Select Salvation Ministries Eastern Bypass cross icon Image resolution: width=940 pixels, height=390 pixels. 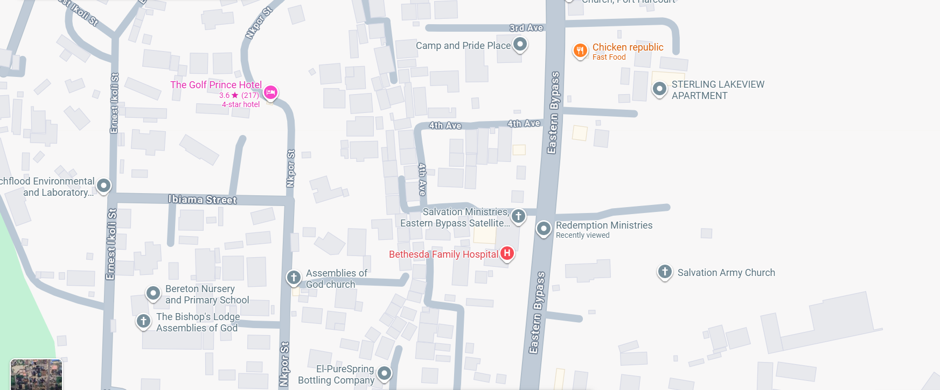coord(518,216)
